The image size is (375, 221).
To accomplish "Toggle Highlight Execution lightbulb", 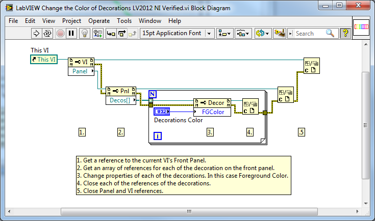I will tap(84, 33).
